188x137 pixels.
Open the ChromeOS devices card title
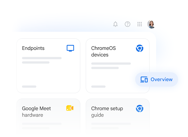tap(103, 52)
